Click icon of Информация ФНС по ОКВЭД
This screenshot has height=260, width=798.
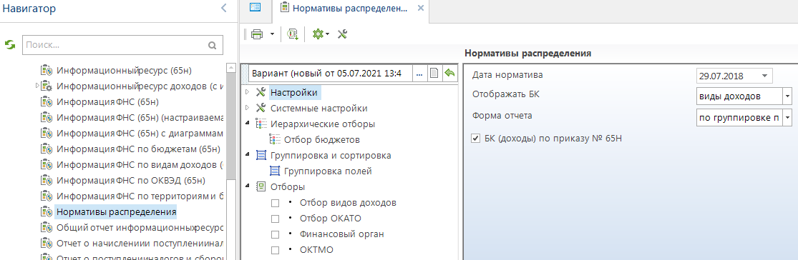(47, 180)
